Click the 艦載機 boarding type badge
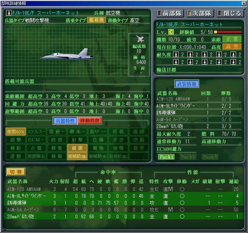248x233 pixels. coord(96,20)
